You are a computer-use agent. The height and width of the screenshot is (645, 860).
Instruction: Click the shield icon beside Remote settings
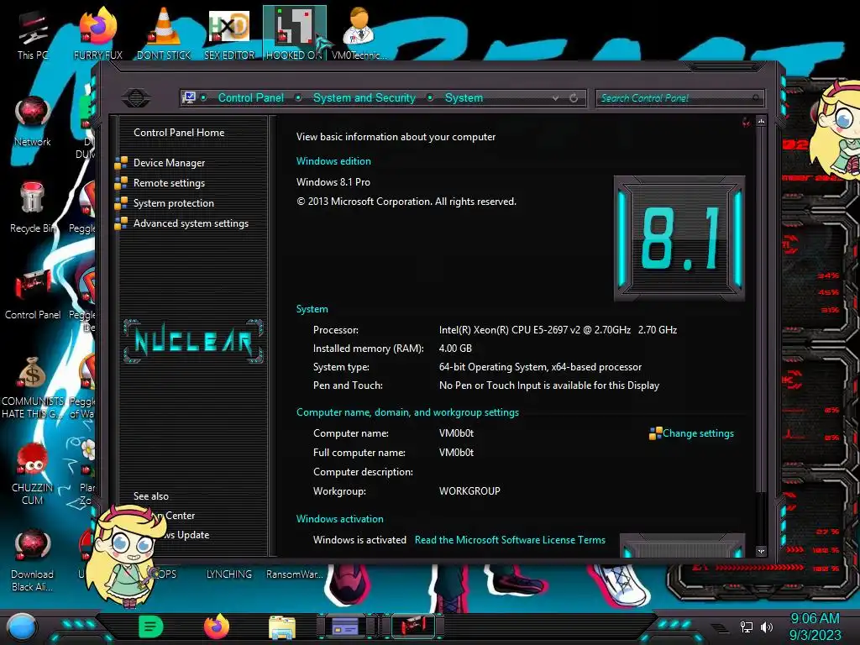tap(121, 182)
